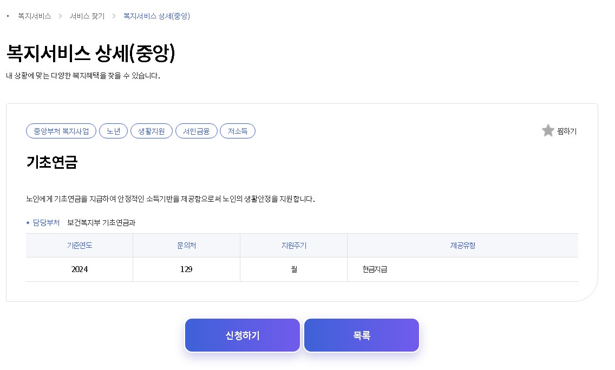Click the 서민금융 tag chip
The width and height of the screenshot is (615, 370).
pyautogui.click(x=196, y=130)
